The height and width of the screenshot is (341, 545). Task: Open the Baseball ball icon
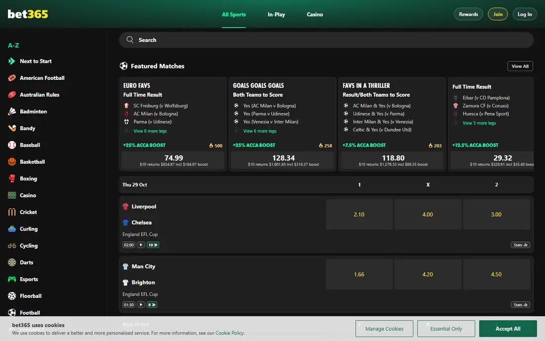pos(12,145)
